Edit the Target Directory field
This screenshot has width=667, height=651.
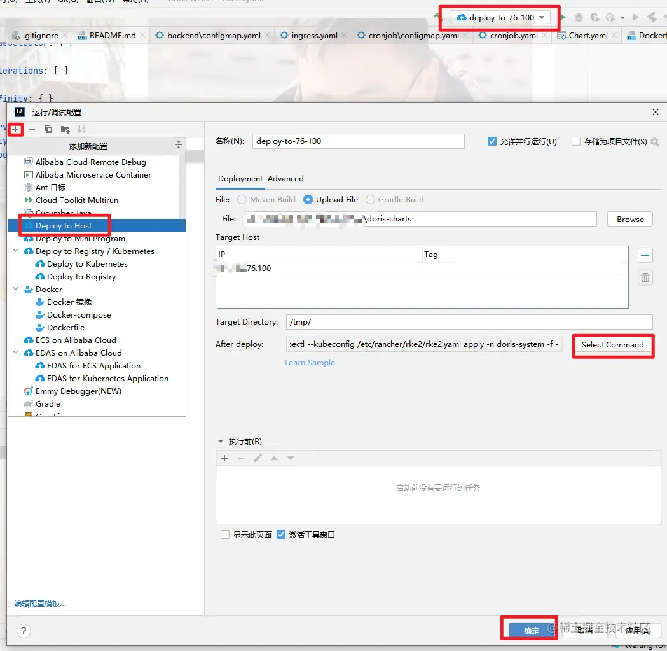tap(469, 322)
